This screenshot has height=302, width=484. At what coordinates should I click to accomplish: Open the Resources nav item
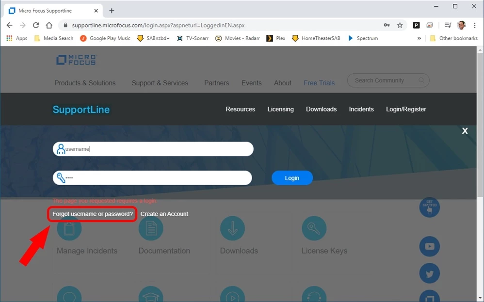coord(241,109)
